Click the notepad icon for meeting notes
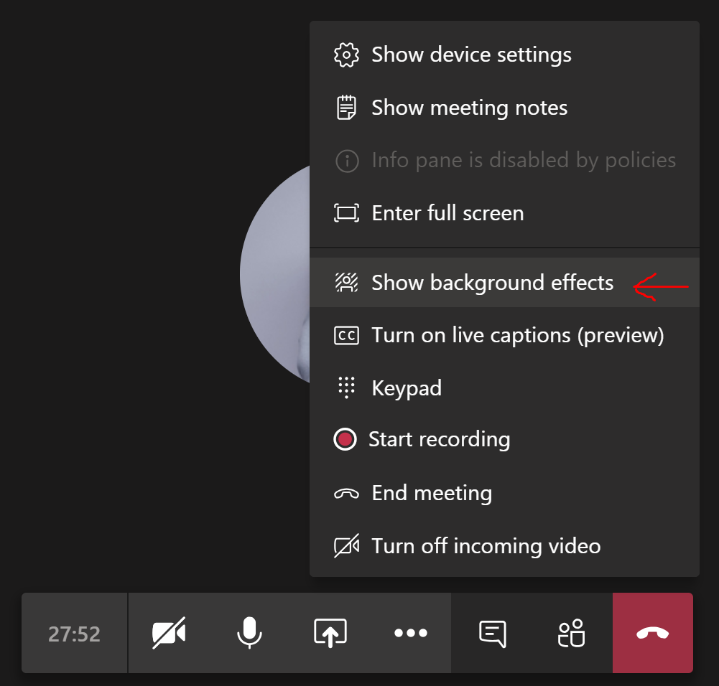The image size is (719, 686). pyautogui.click(x=346, y=108)
